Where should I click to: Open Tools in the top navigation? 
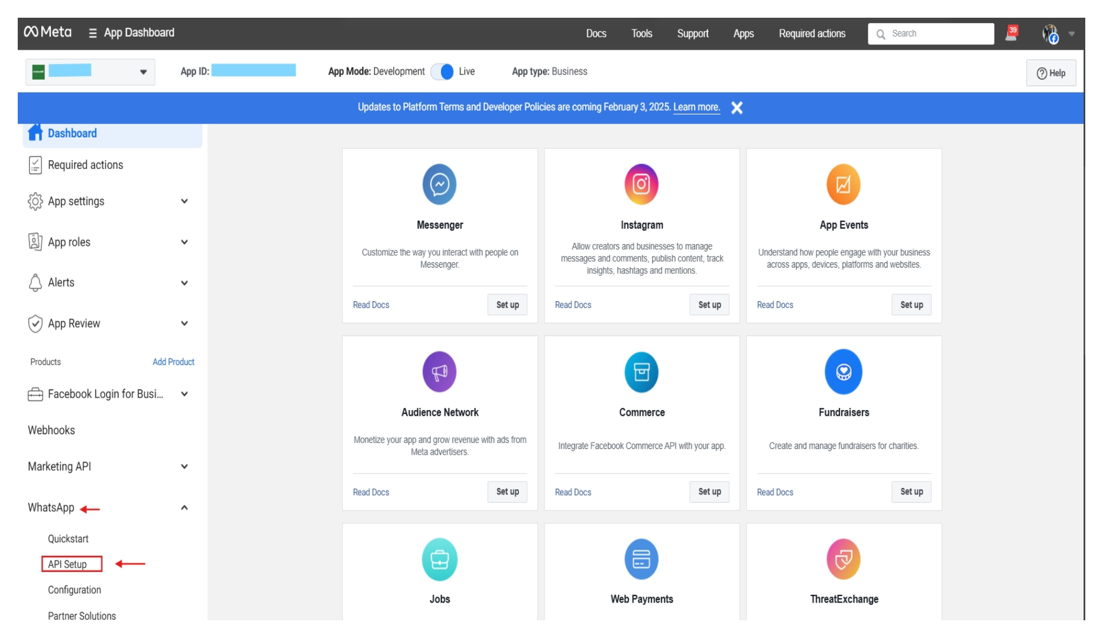pos(641,34)
